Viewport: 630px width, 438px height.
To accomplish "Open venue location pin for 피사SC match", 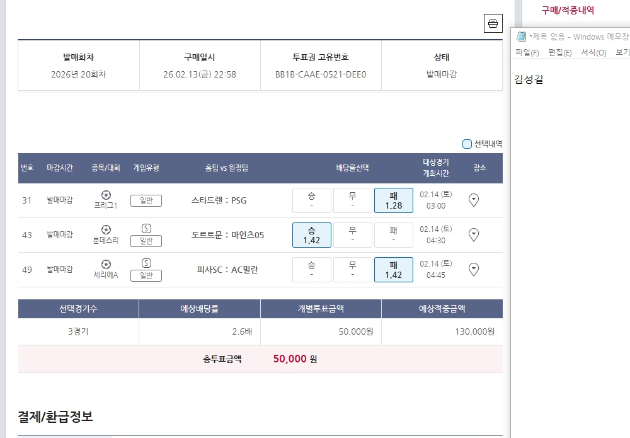I will click(x=474, y=270).
